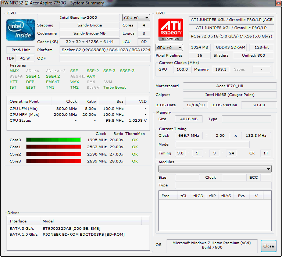The image size is (282, 257).
Task: Click the Intel HM65 chipset value
Action: 230,95
